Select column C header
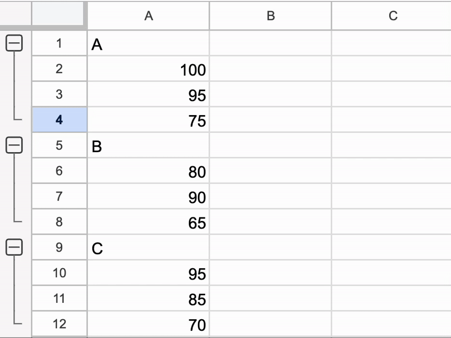Viewport: 451px width, 338px height. click(x=392, y=16)
